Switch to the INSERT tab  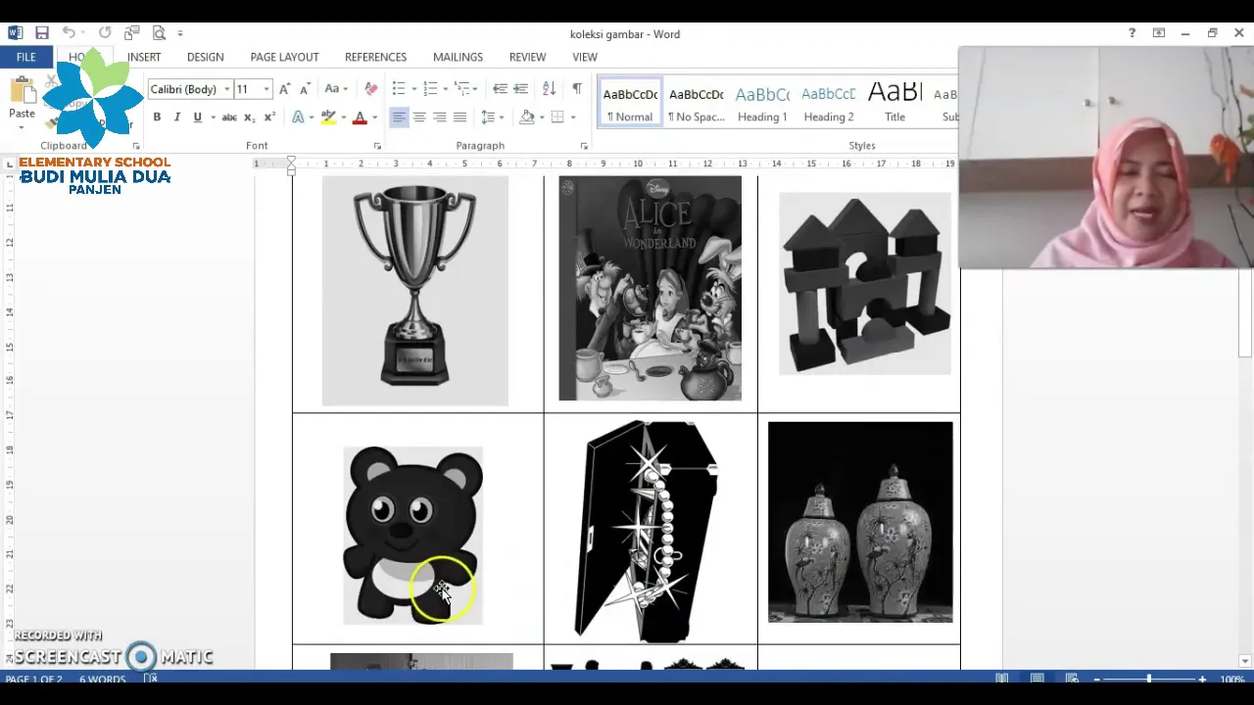144,57
